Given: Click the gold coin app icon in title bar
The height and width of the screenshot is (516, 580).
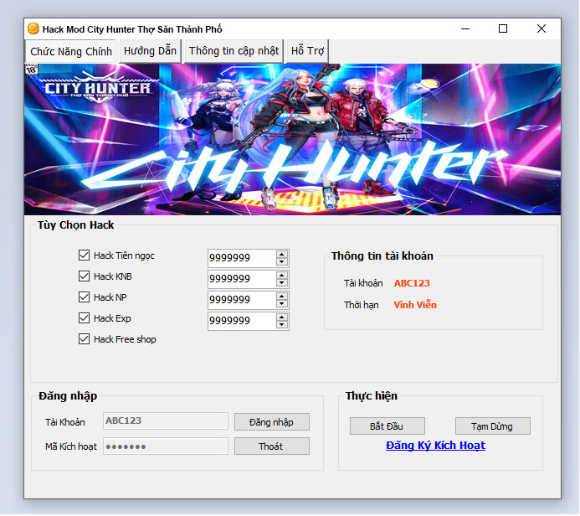Looking at the screenshot, I should [x=33, y=28].
